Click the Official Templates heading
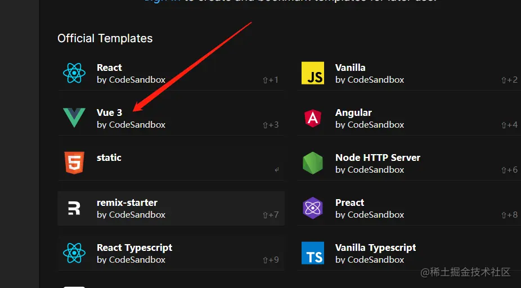This screenshot has height=288, width=521. tap(105, 38)
